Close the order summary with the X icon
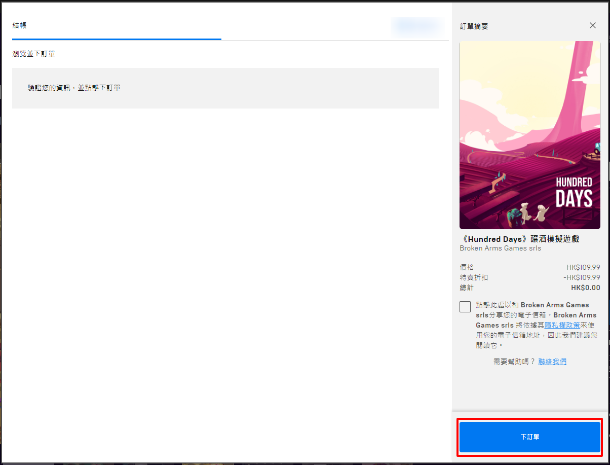Screen dimensions: 610x465 coord(593,25)
